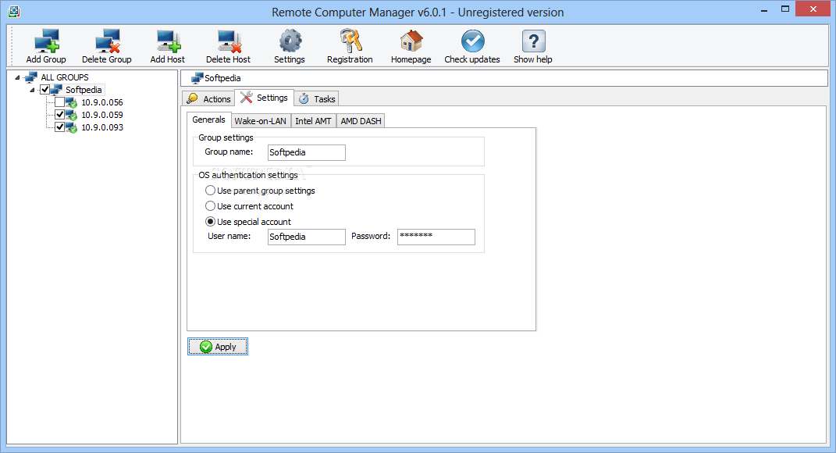The image size is (836, 453).
Task: Click the Group name input field
Action: (307, 152)
